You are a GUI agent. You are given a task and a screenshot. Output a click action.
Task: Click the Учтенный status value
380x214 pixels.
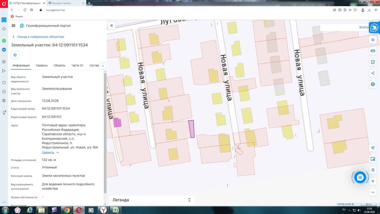pos(49,167)
